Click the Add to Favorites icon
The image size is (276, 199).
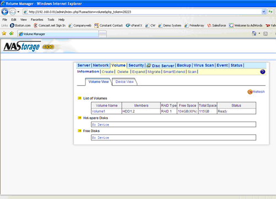click(12, 33)
